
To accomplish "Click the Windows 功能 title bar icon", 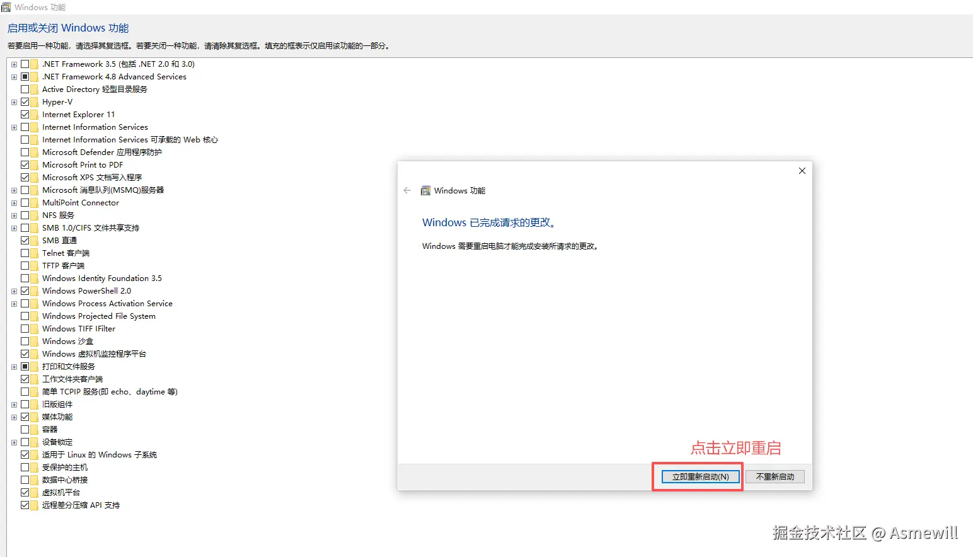I will pyautogui.click(x=6, y=7).
